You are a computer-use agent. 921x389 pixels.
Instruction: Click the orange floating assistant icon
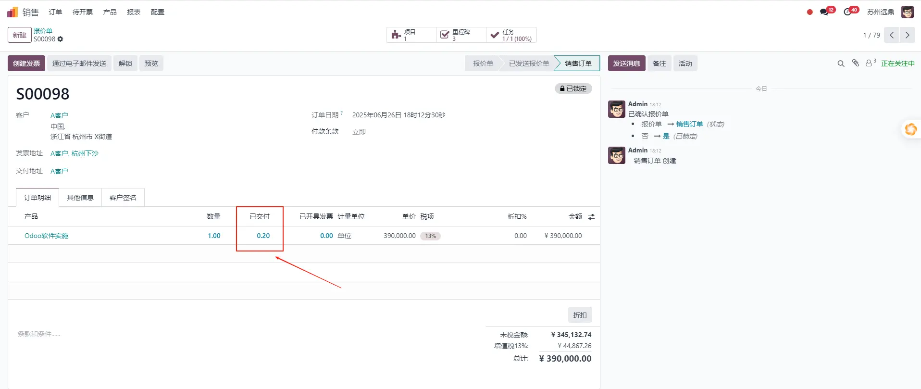click(x=911, y=129)
